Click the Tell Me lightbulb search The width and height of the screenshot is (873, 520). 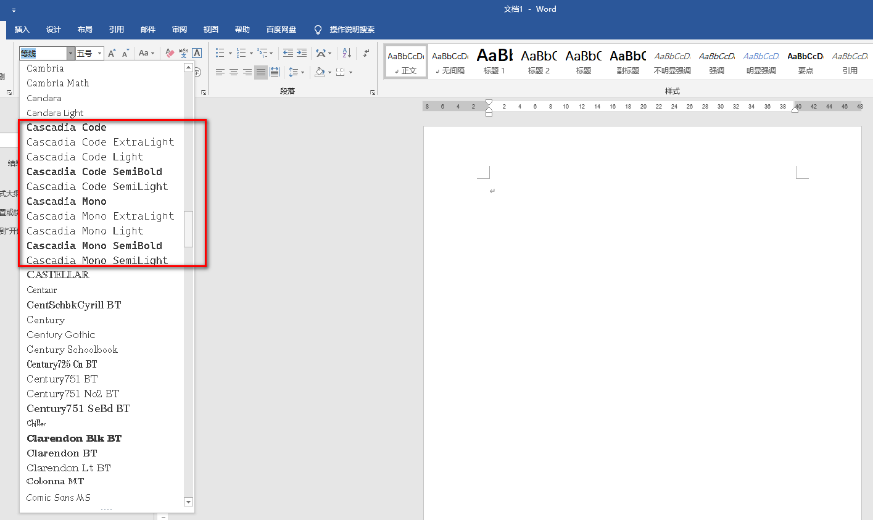[318, 30]
